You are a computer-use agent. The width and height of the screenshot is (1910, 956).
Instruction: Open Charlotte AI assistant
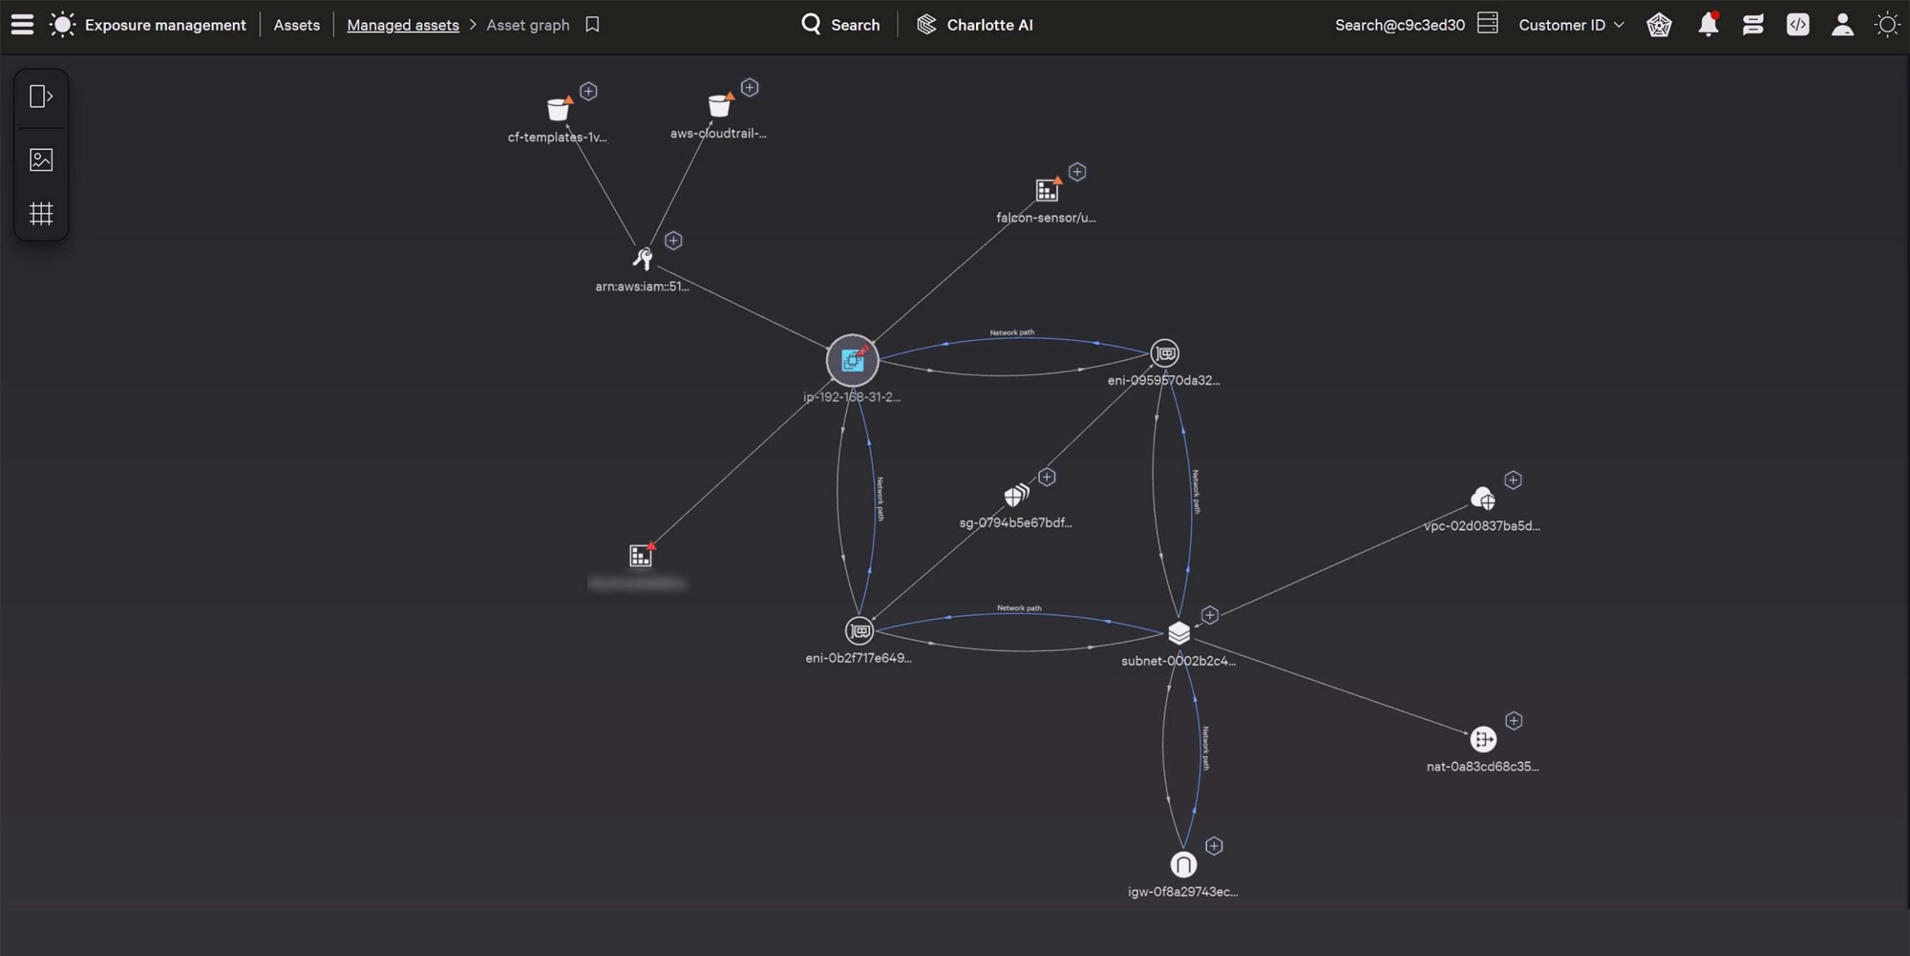(x=974, y=25)
